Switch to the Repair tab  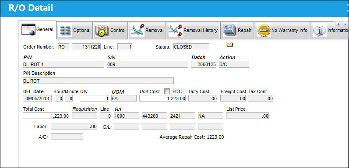coord(237,30)
